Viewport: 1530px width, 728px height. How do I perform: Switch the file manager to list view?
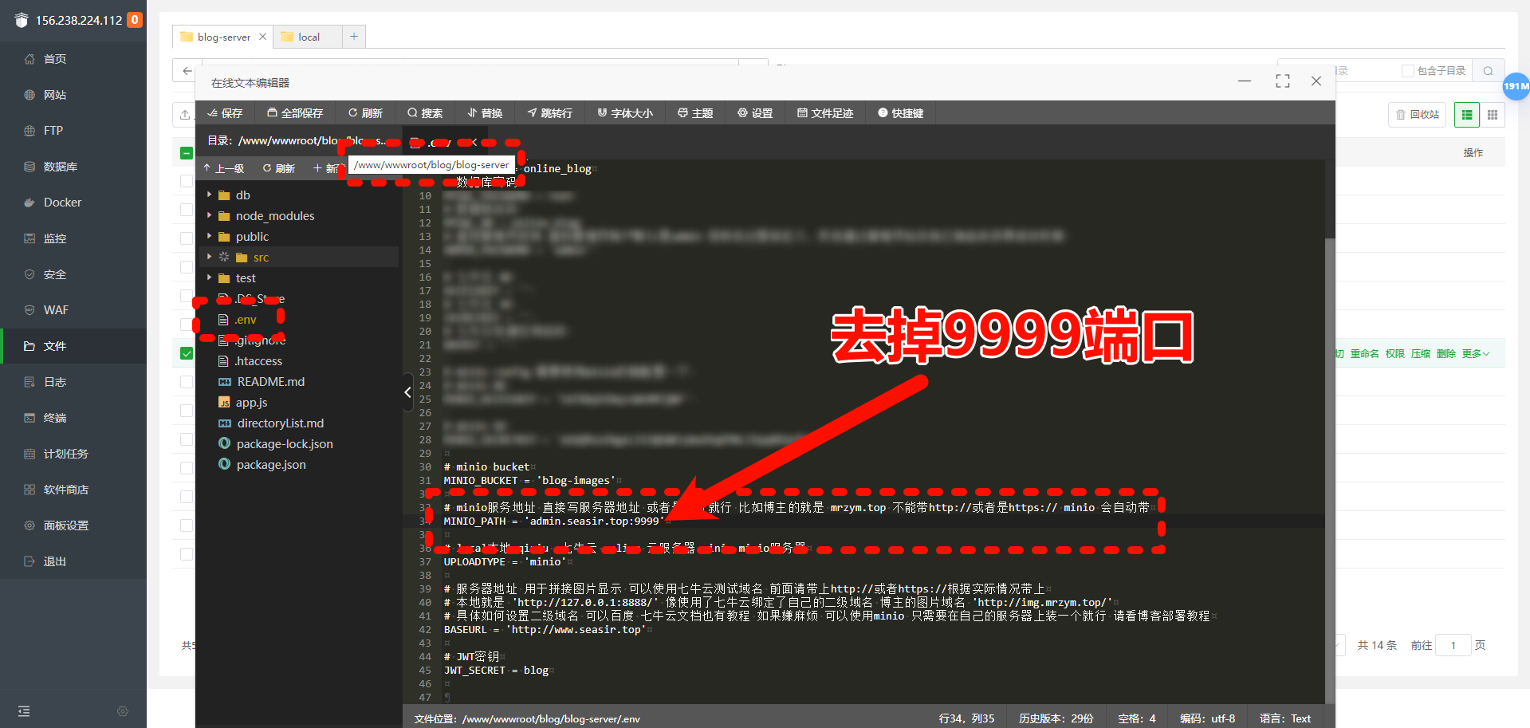[x=1467, y=115]
